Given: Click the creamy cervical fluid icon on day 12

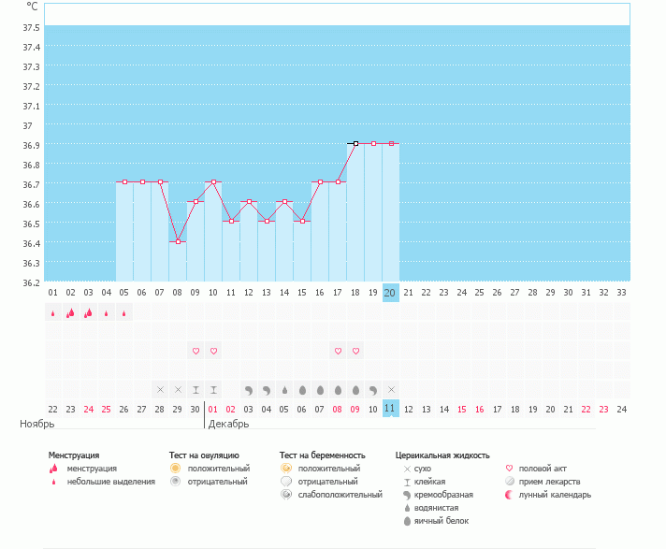Looking at the screenshot, I should (x=249, y=389).
